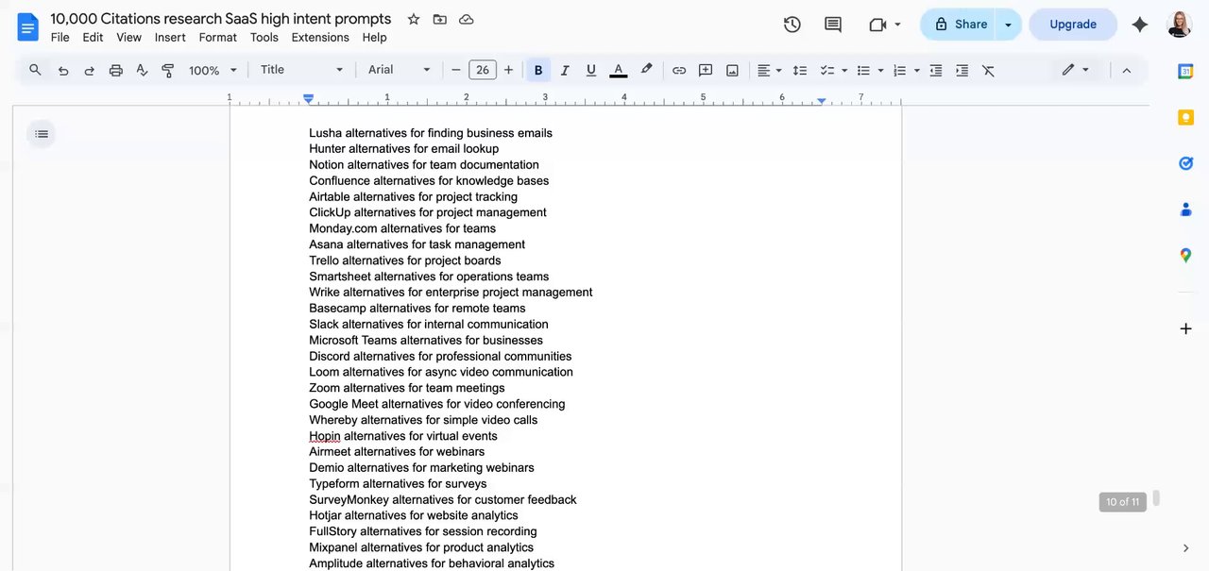The height and width of the screenshot is (571, 1209).
Task: Open the zoom level dropdown at 100%
Action: tap(213, 70)
